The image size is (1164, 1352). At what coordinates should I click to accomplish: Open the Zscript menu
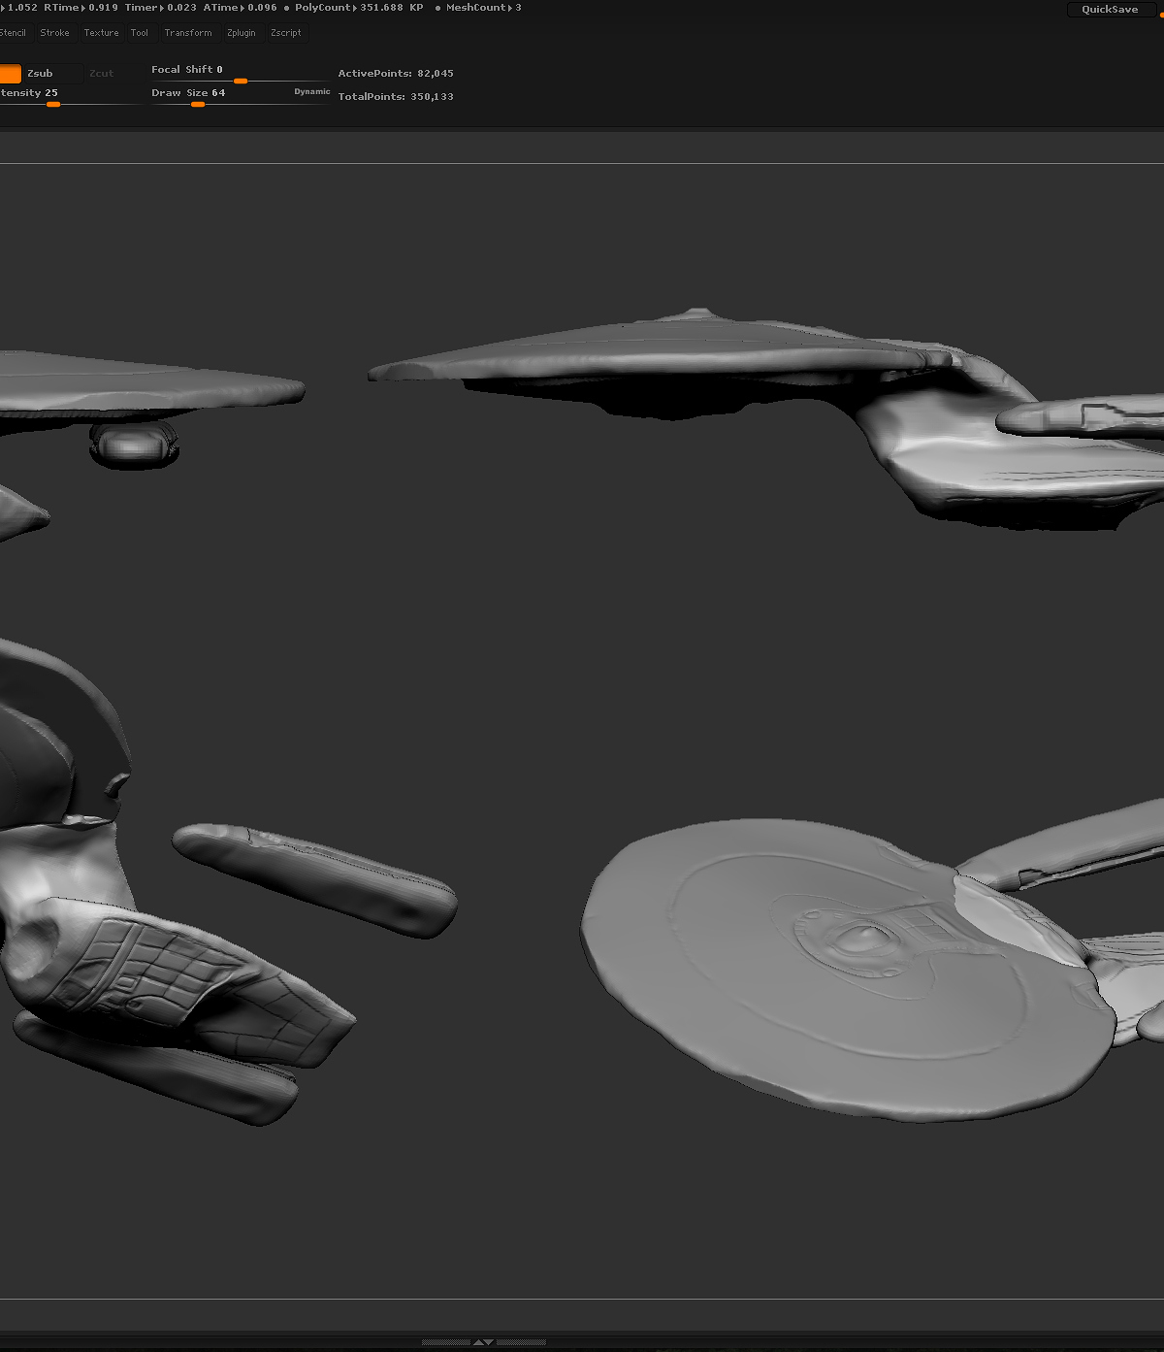tap(286, 33)
